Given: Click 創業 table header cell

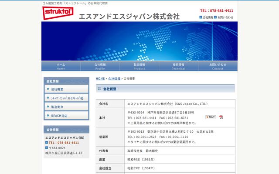Looking at the screenshot, I should [x=110, y=160].
